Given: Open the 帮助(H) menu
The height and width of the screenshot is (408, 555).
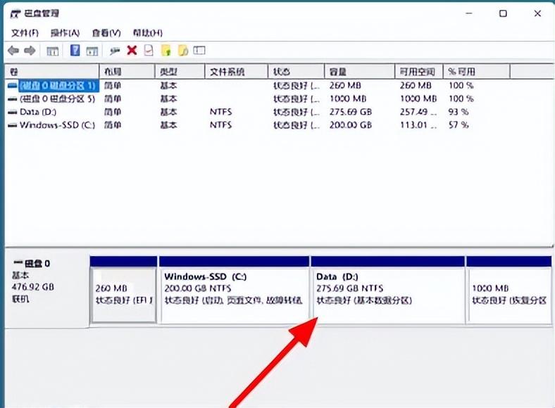Looking at the screenshot, I should coord(148,33).
